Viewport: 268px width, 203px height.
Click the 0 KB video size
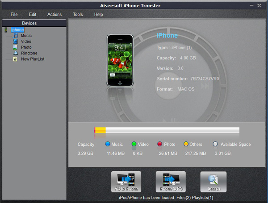click(138, 153)
